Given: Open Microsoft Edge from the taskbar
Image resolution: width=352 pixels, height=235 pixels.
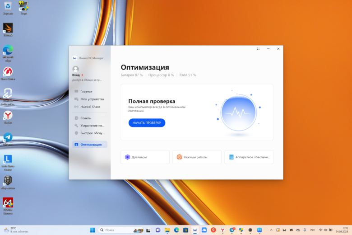Looking at the screenshot, I should point(176,230).
